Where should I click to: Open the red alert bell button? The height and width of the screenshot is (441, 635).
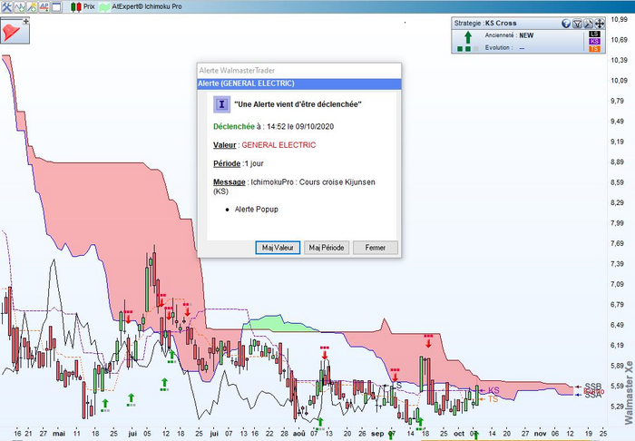pyautogui.click(x=15, y=31)
